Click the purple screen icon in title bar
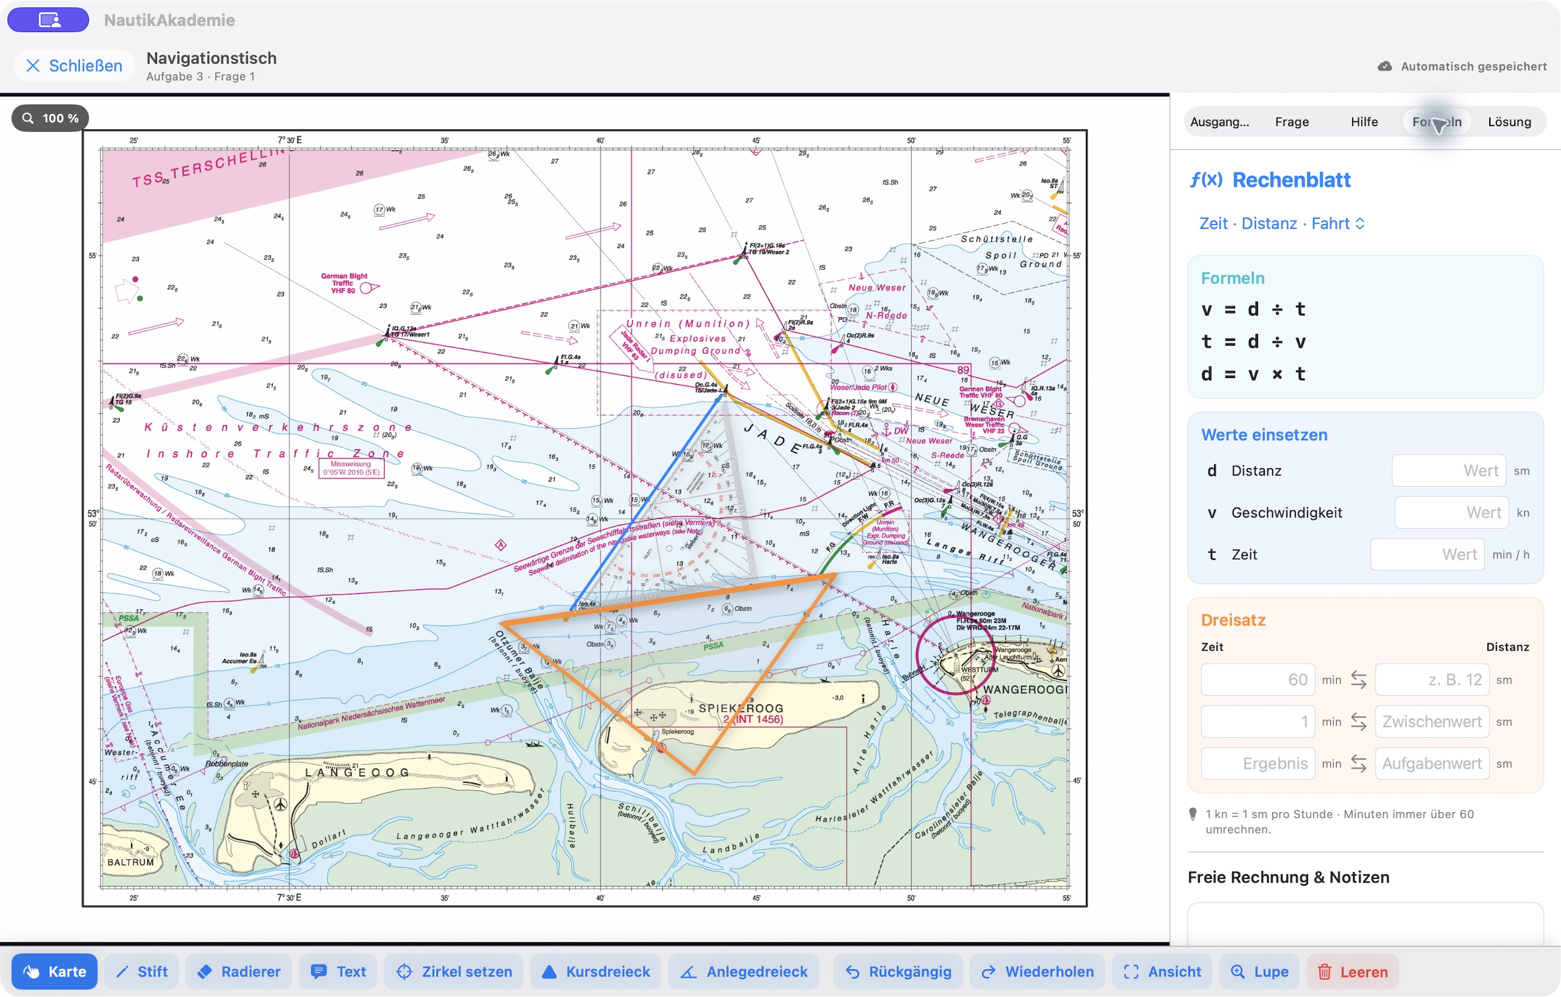 (49, 20)
